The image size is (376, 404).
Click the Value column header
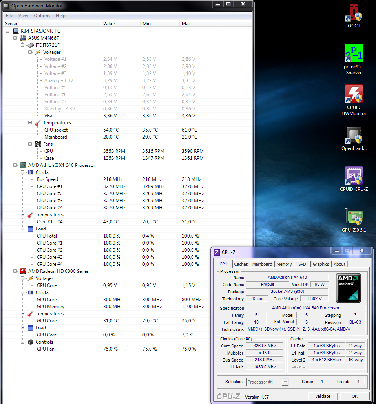point(121,24)
